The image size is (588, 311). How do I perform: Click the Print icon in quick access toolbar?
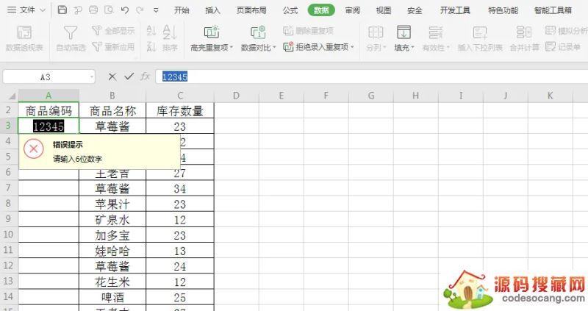tap(93, 10)
